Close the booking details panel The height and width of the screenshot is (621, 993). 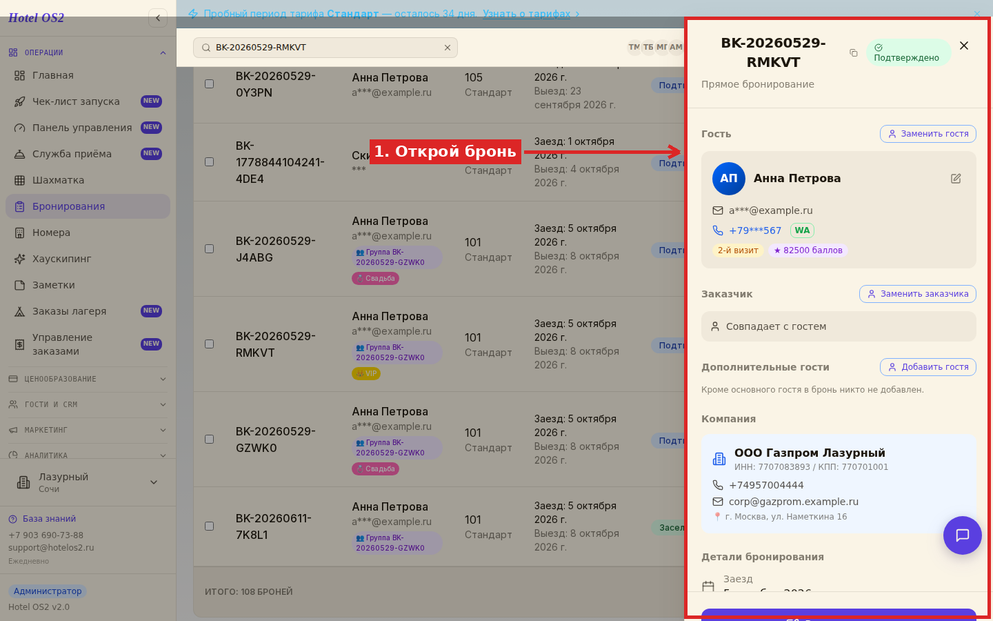(964, 46)
